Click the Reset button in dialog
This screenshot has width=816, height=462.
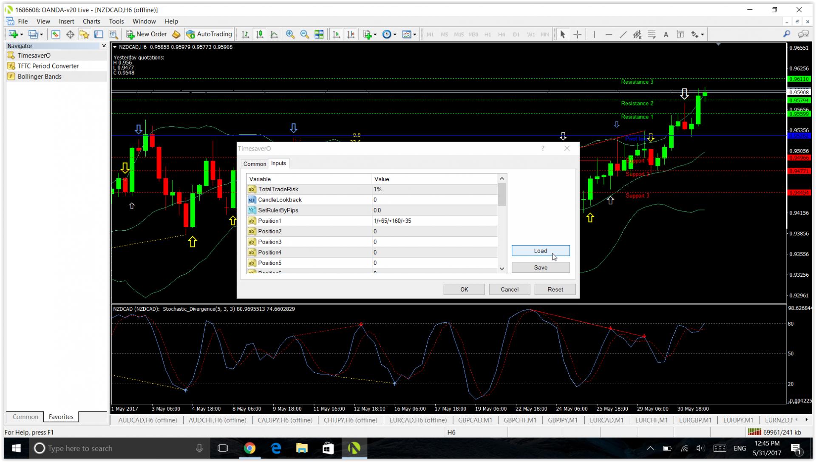(x=555, y=289)
